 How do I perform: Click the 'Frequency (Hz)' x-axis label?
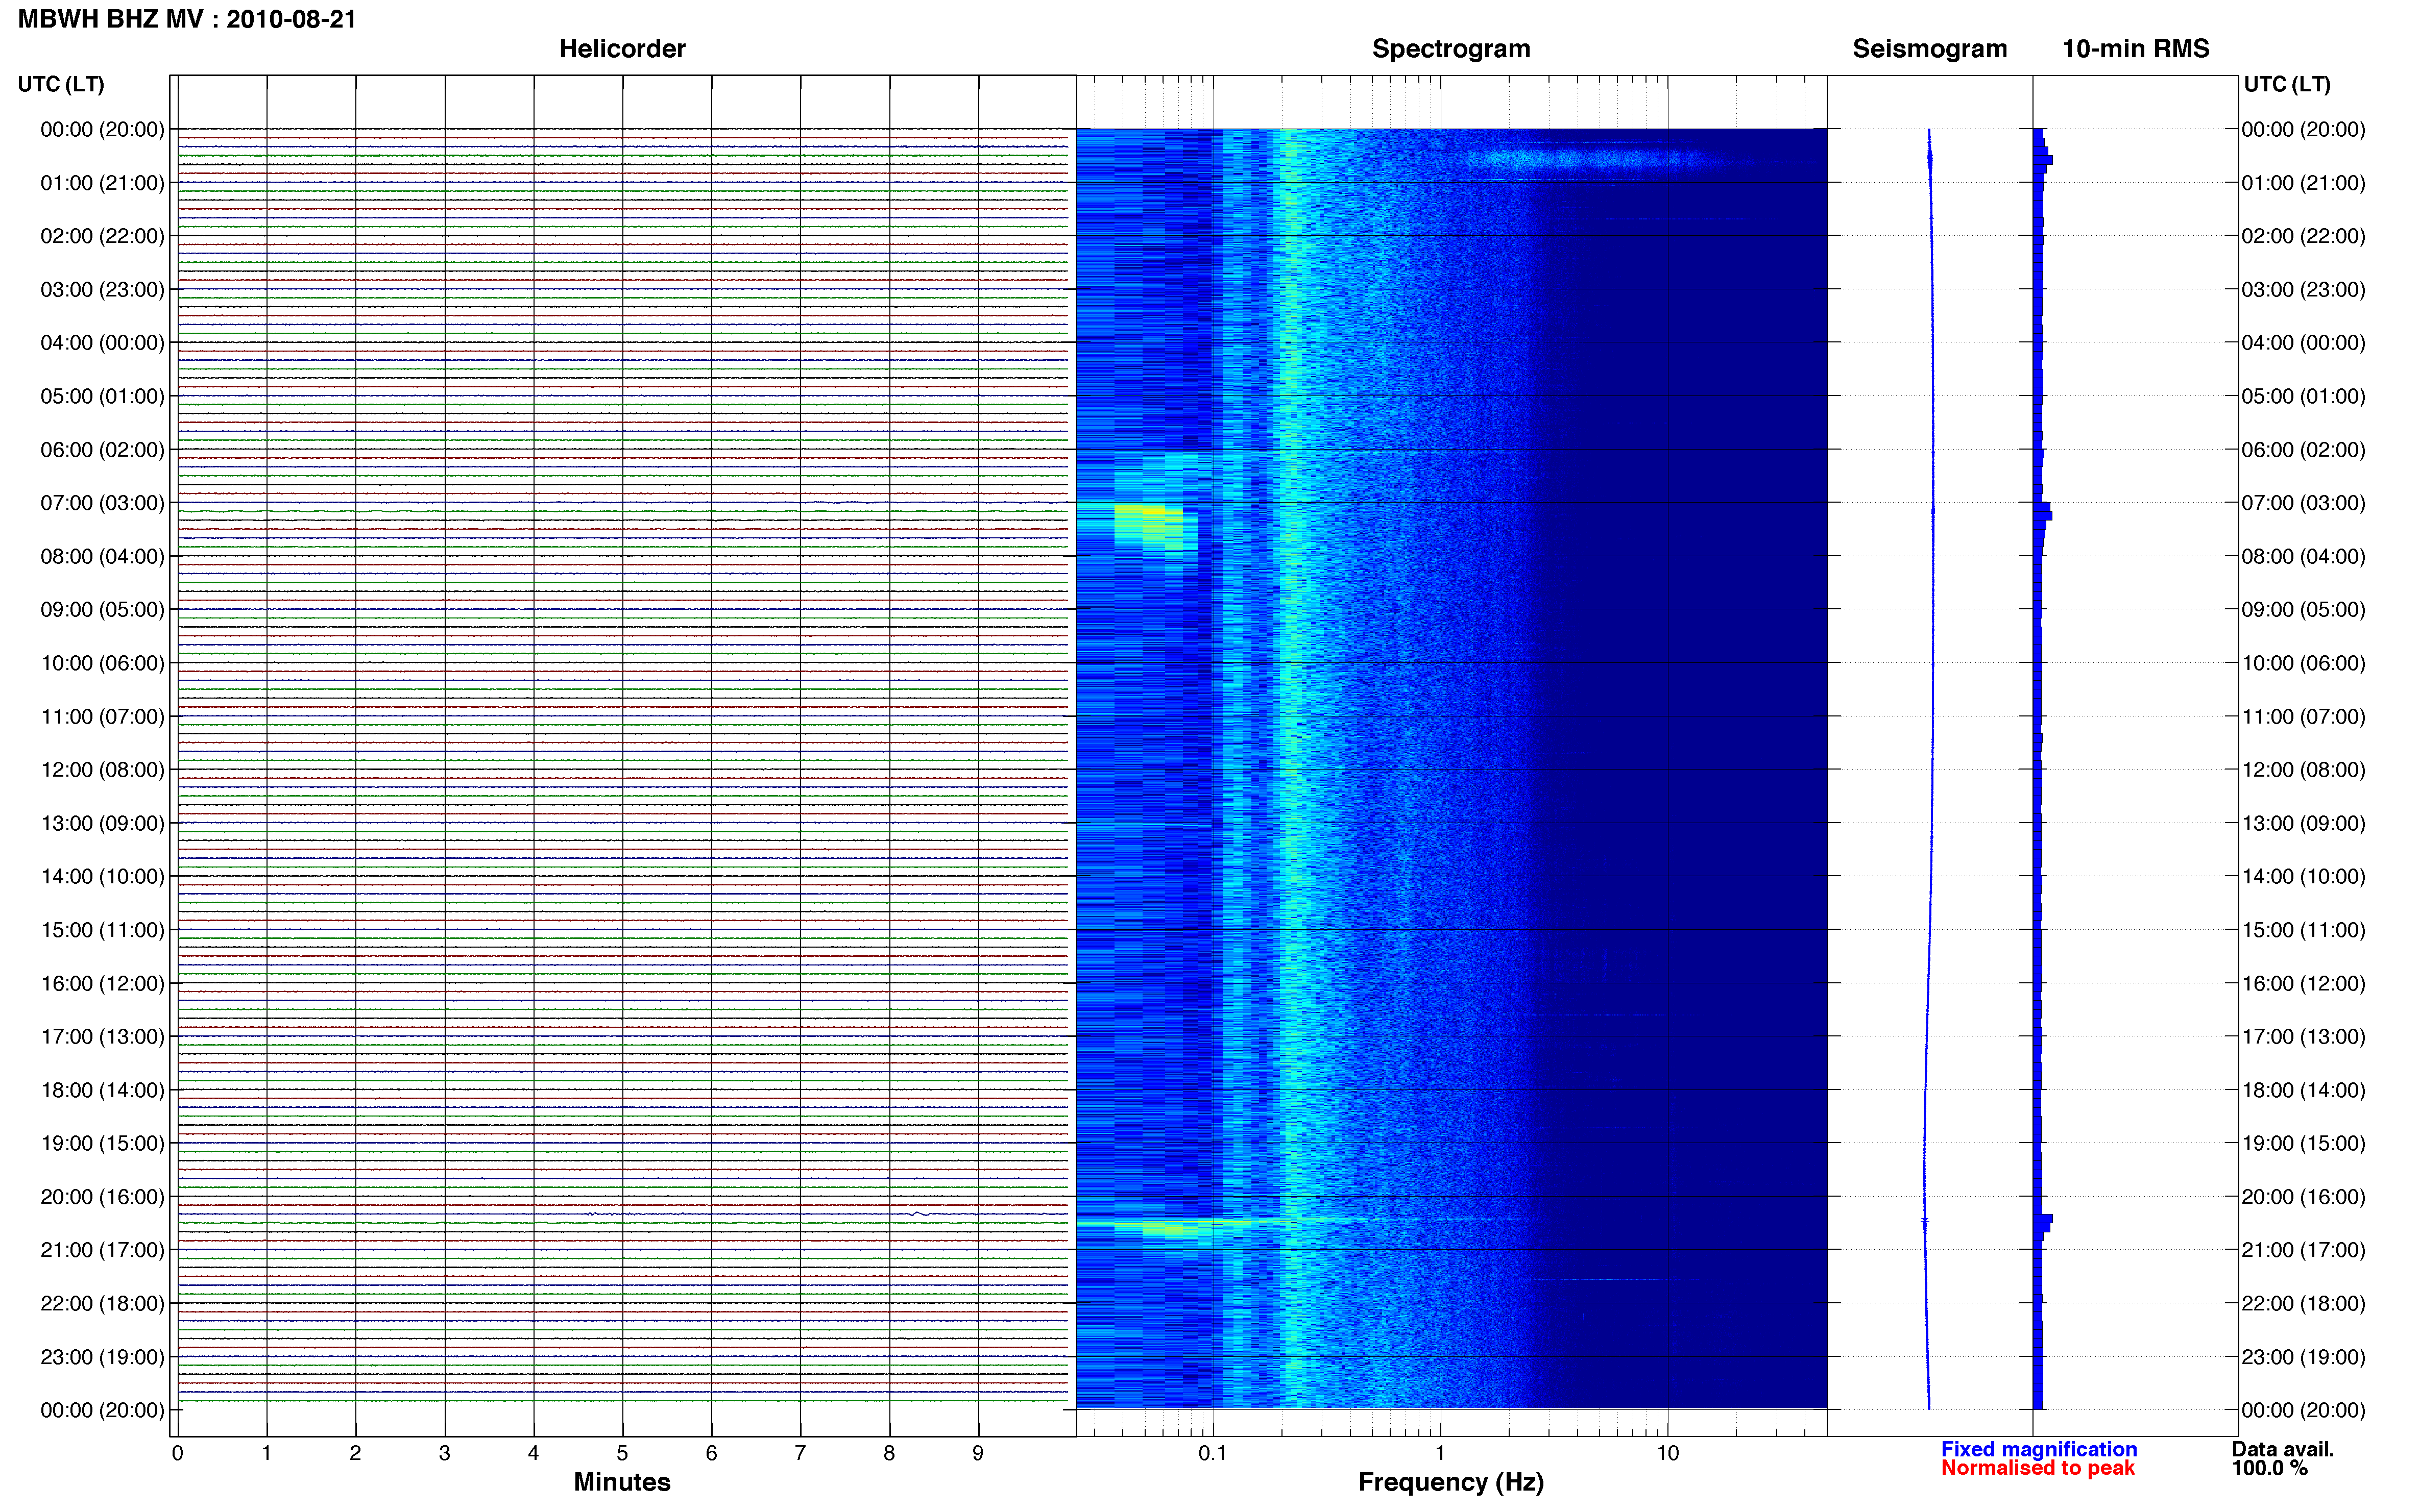[x=1450, y=1482]
